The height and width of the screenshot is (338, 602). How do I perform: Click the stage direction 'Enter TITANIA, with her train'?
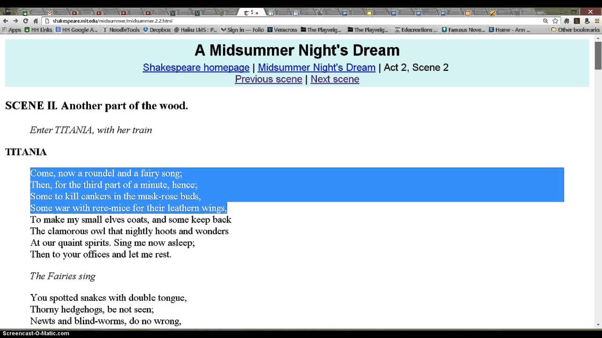point(91,130)
